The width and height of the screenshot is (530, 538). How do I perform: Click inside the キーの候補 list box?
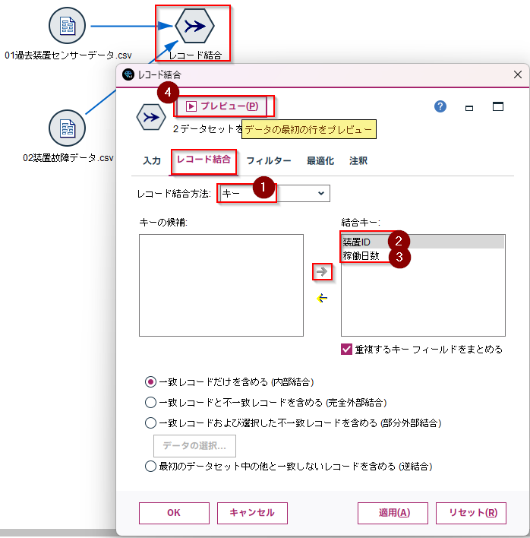tap(221, 285)
